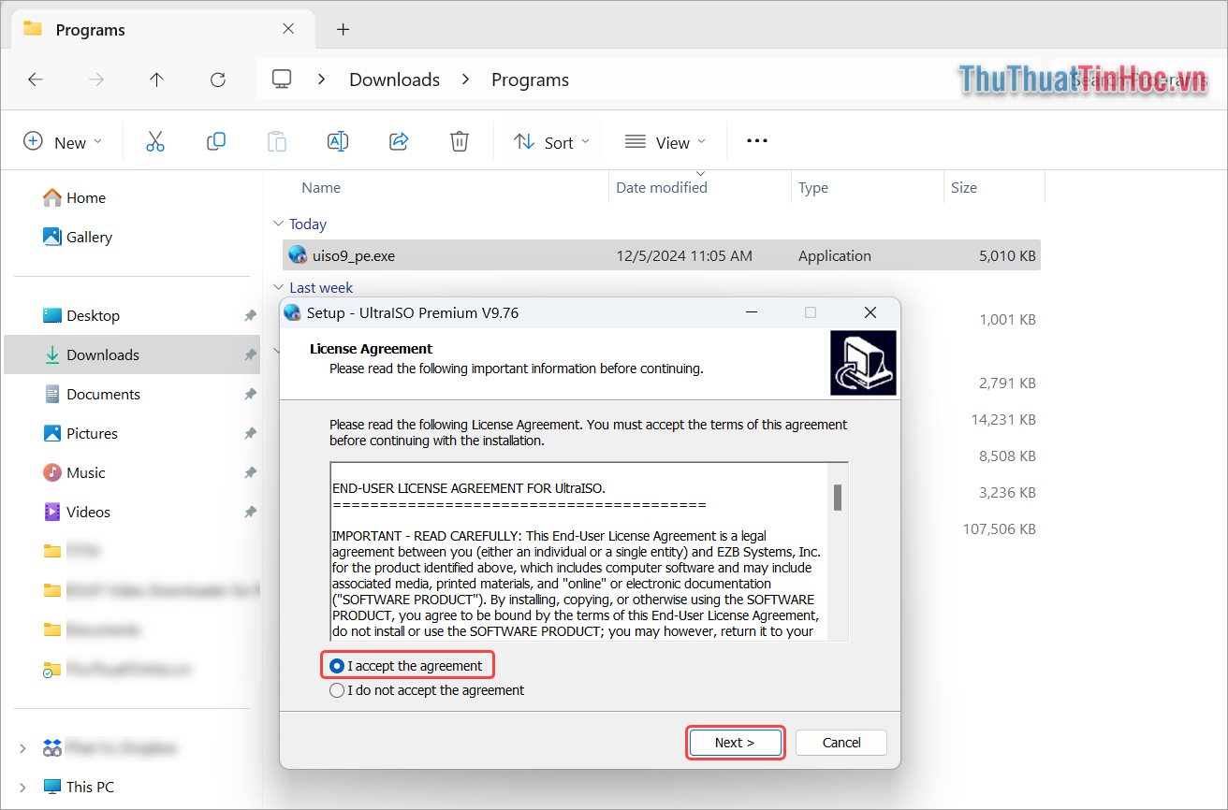The image size is (1228, 810).
Task: Click the '107,506 KB' size value
Action: coord(999,528)
